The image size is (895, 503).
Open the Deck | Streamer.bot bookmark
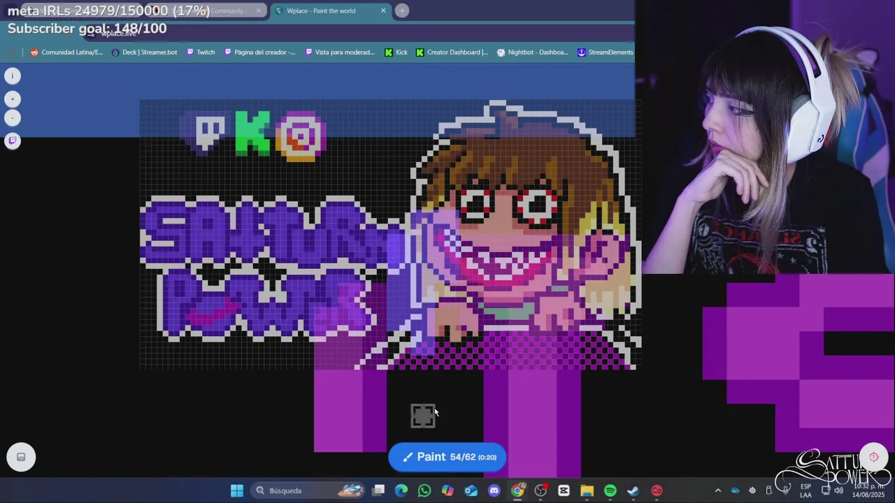point(144,52)
